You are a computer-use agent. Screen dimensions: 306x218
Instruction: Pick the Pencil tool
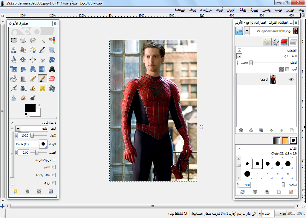(33, 79)
